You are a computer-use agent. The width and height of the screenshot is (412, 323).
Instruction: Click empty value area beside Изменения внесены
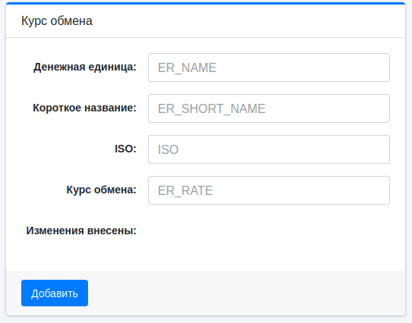pyautogui.click(x=269, y=230)
